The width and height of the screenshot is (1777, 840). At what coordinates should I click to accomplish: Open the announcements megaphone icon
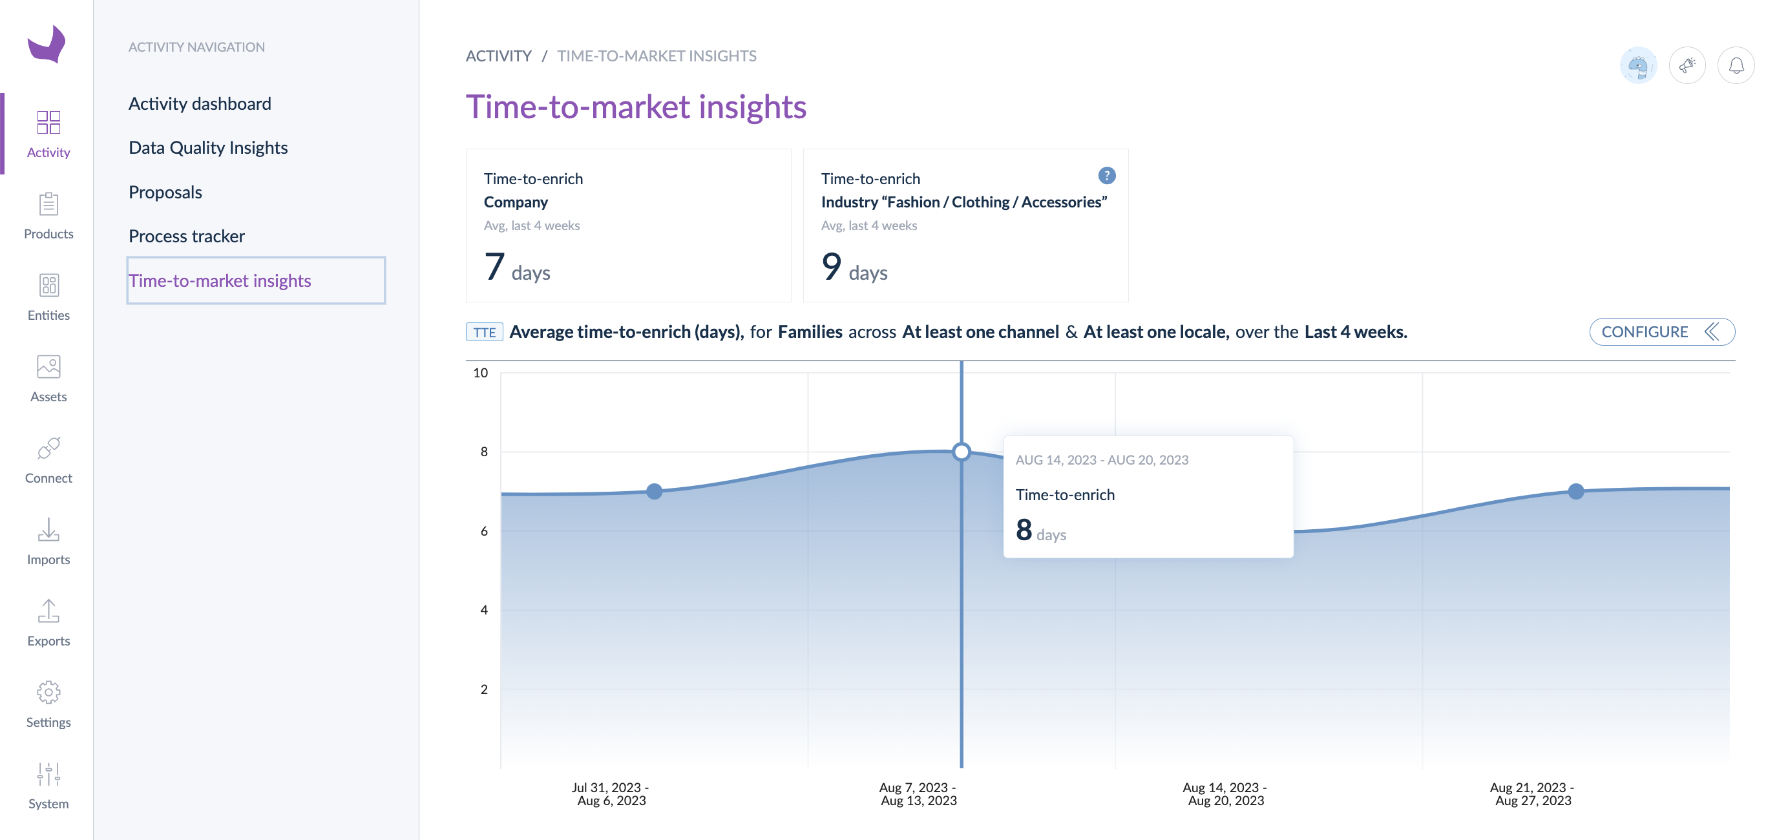tap(1687, 65)
